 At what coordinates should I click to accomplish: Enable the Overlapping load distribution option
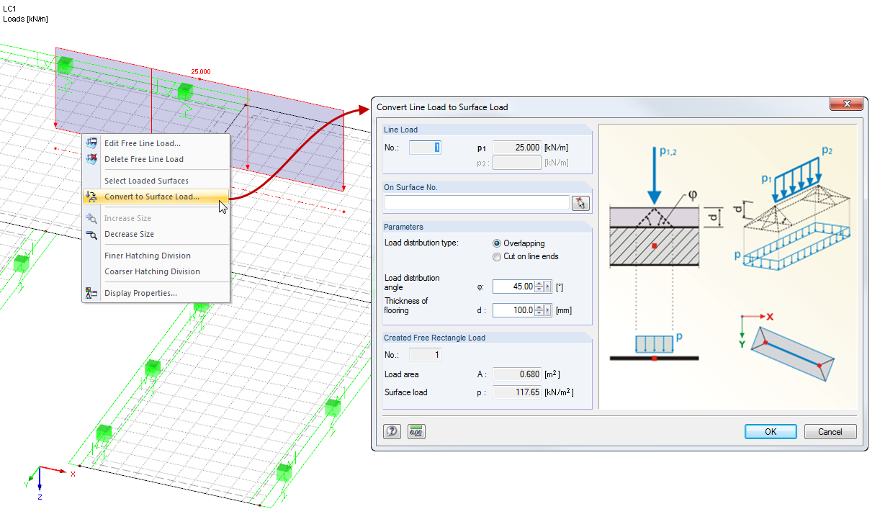[497, 243]
